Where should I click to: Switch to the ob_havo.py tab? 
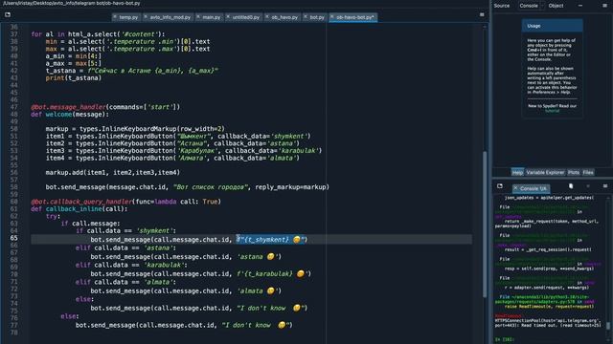pyautogui.click(x=284, y=17)
